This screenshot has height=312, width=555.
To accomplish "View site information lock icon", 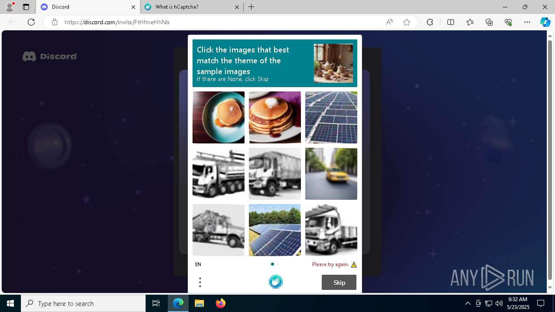I will point(55,22).
